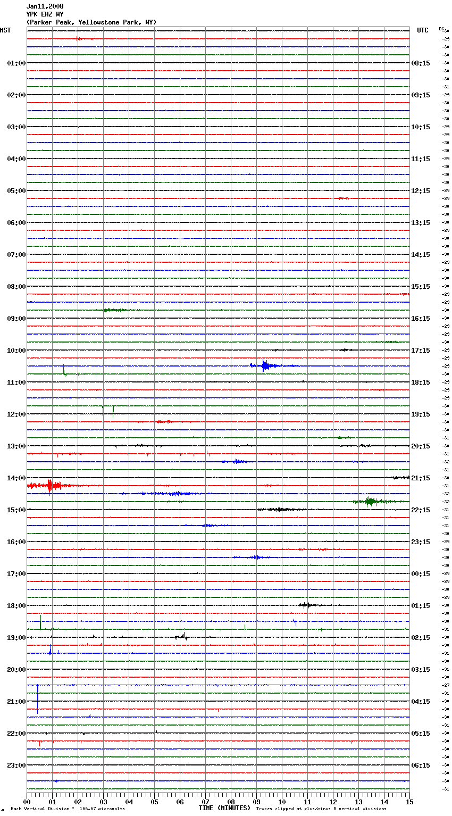Click the 13:15 UTC time label
452x816 pixels.
(x=421, y=223)
